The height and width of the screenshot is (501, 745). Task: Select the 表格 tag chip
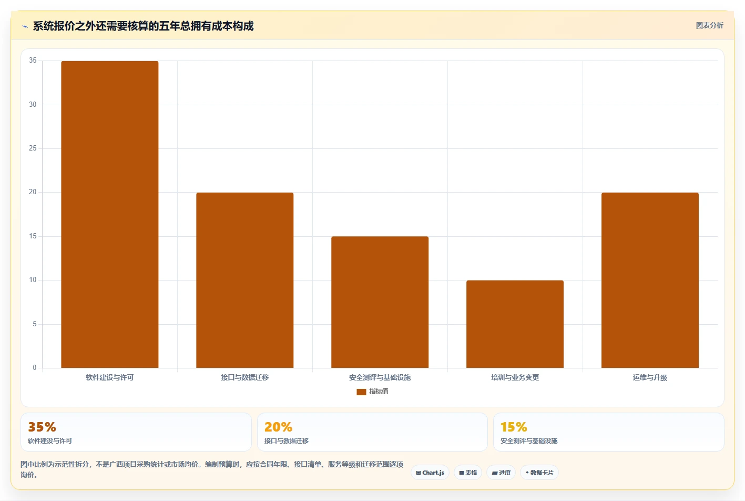(468, 473)
